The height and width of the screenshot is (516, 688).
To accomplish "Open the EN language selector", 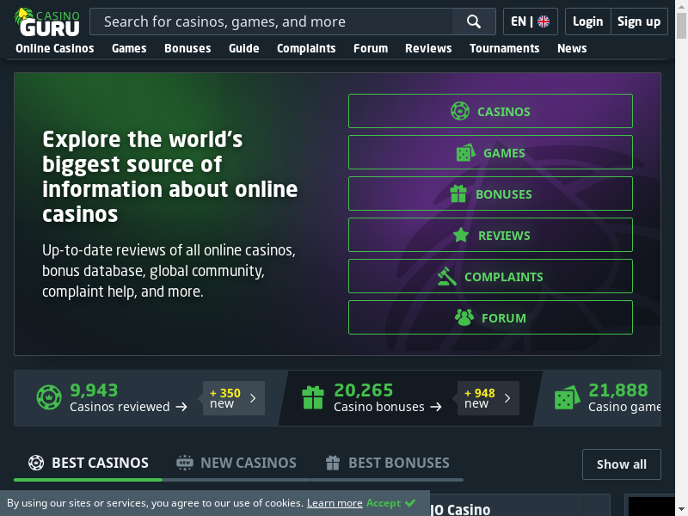I will (x=530, y=21).
